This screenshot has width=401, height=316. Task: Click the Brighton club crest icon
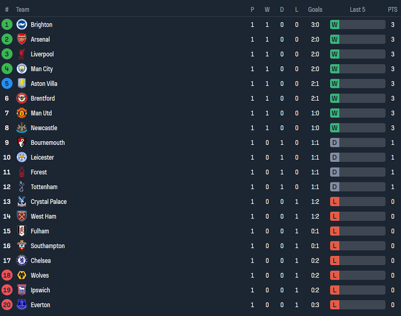click(x=22, y=25)
